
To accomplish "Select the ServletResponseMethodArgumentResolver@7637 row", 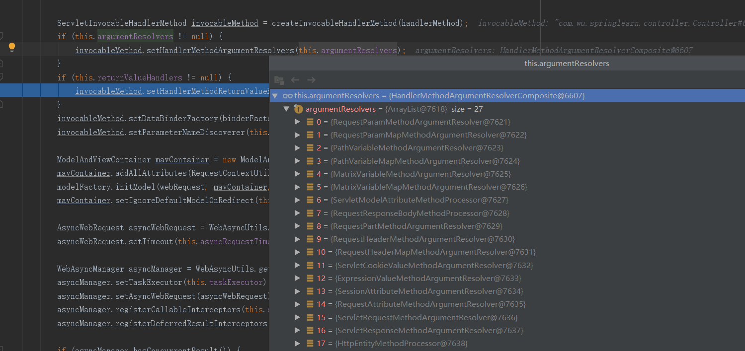I will click(507, 331).
